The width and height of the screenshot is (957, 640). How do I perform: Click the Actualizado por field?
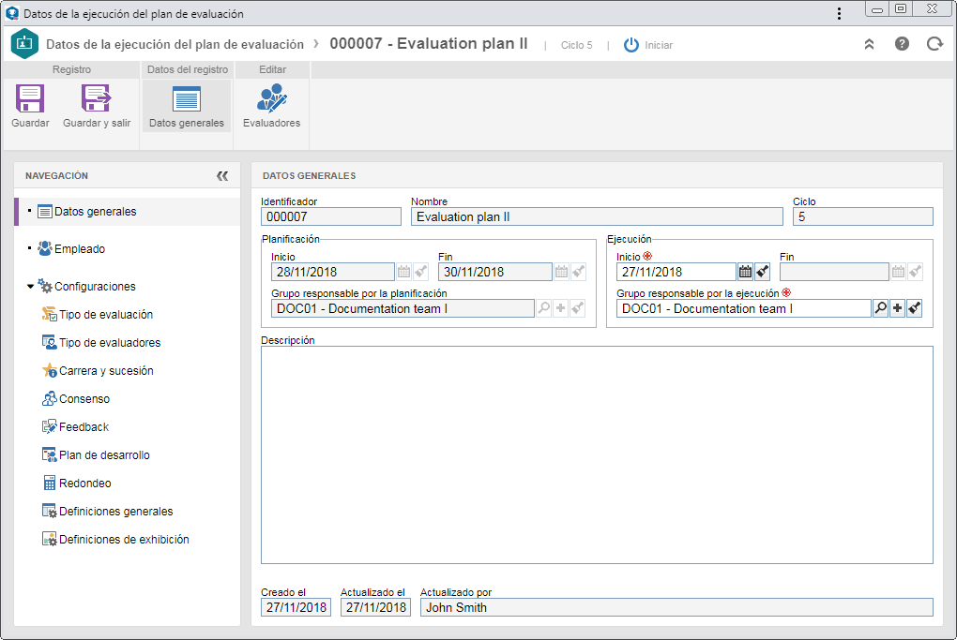(x=676, y=607)
